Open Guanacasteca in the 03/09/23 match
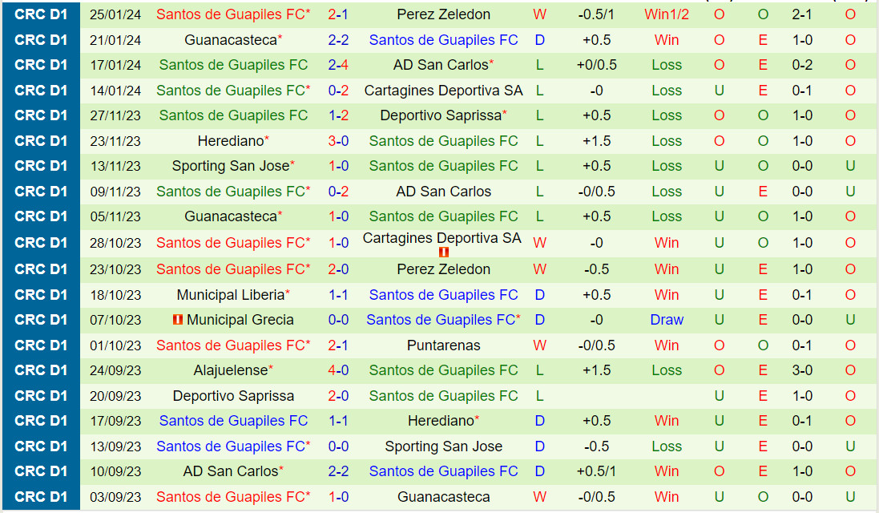Screen dimensions: 879x513 pos(443,497)
